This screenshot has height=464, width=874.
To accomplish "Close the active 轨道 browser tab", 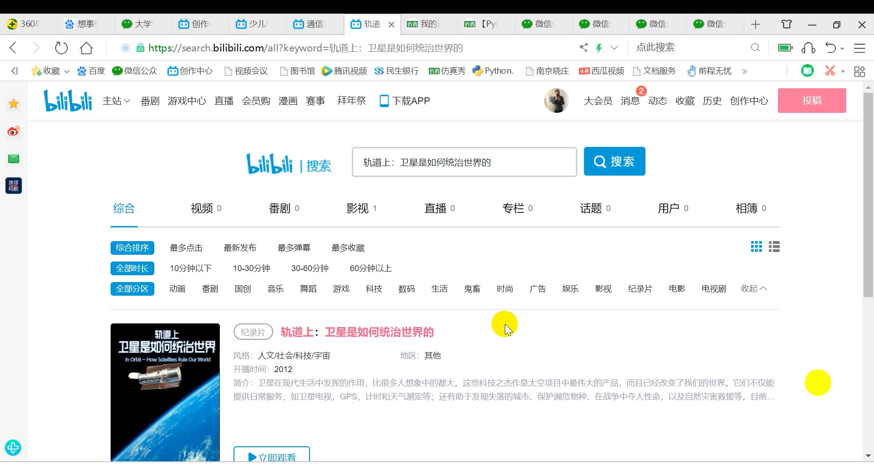I will point(391,25).
